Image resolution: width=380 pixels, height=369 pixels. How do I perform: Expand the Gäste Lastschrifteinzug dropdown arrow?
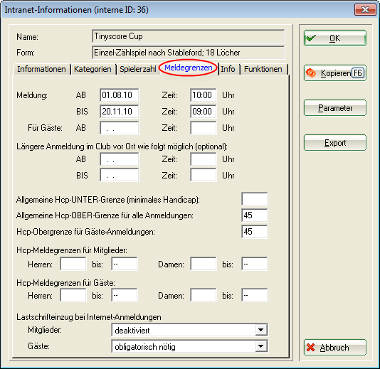[x=260, y=346]
